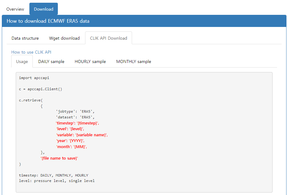Screen dimensions: 288x195
Task: Open the Data structure tab
Action: click(25, 38)
